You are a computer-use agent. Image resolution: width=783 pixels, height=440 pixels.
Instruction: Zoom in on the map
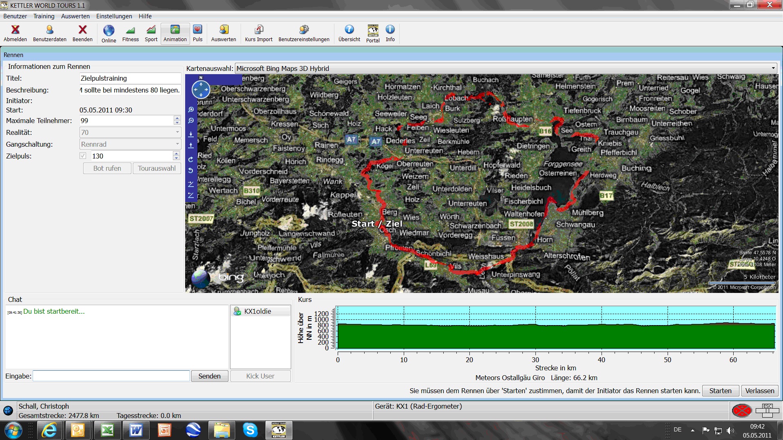(190, 110)
